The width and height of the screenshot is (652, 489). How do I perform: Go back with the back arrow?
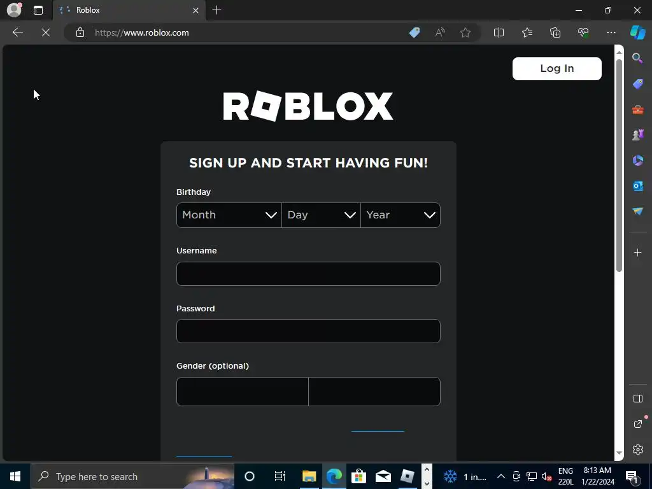tap(18, 32)
